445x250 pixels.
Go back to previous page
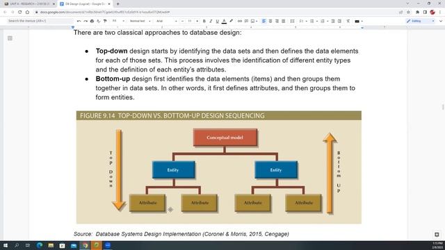[5, 12]
